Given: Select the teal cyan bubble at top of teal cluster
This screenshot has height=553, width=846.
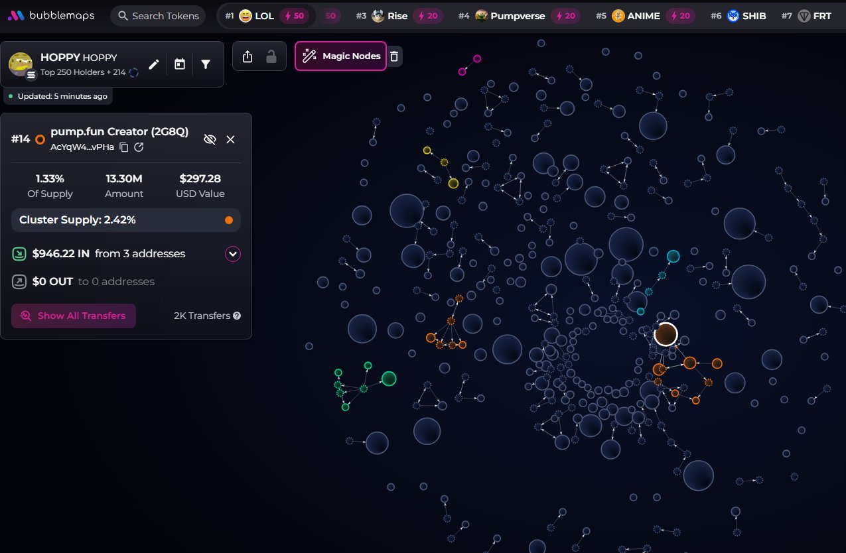Looking at the screenshot, I should [x=673, y=256].
